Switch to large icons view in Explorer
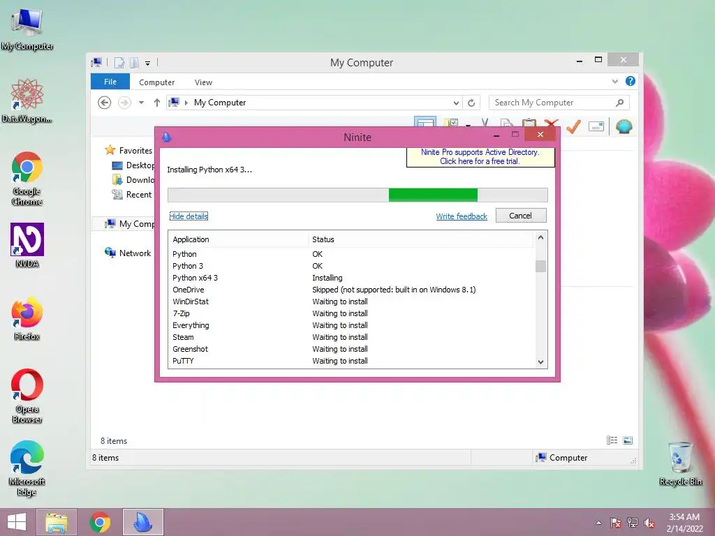715x536 pixels. [x=628, y=440]
